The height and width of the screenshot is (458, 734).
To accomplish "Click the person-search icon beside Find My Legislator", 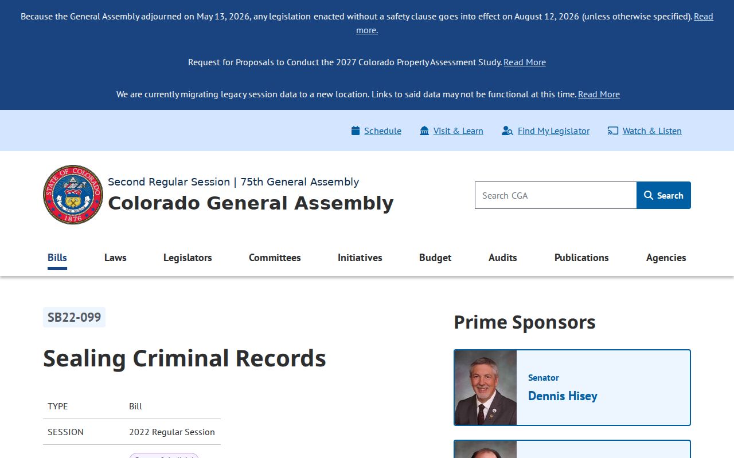I will coord(507,131).
